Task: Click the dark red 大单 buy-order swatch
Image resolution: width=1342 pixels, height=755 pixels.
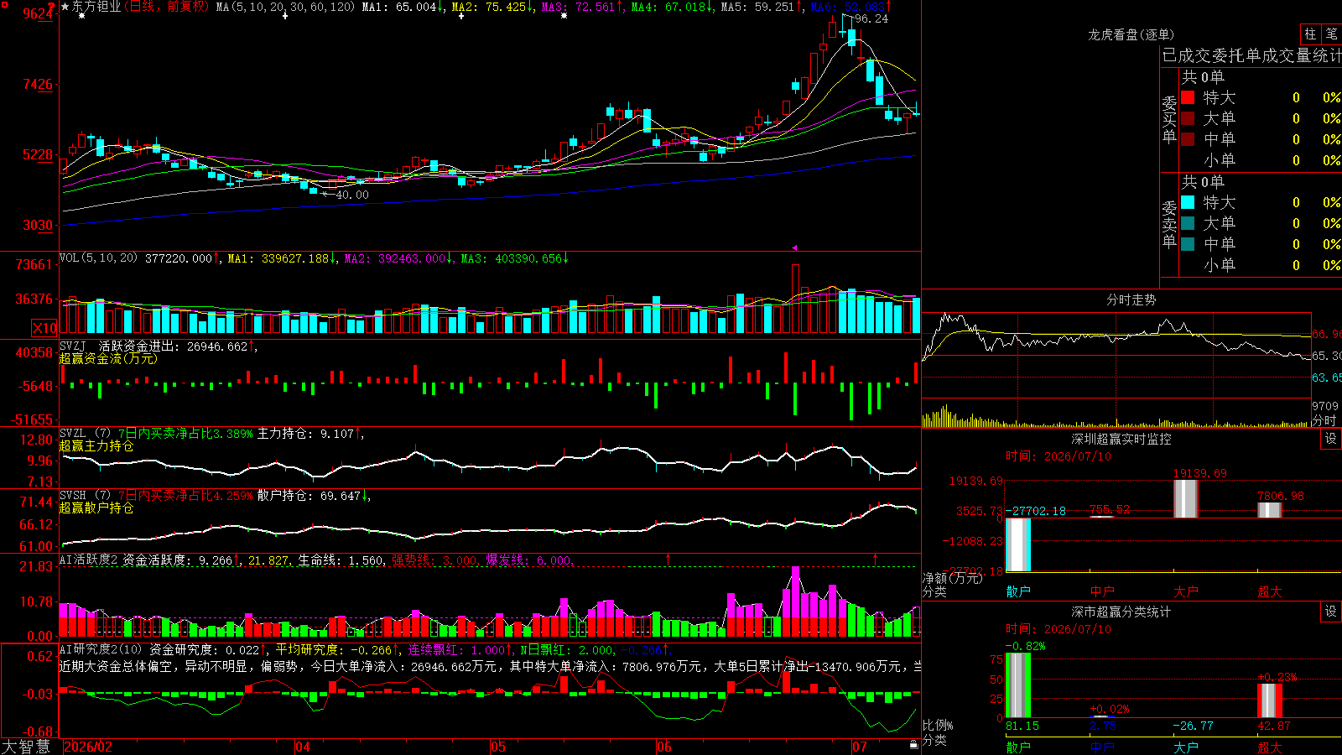Action: pos(1188,118)
